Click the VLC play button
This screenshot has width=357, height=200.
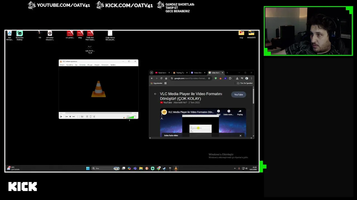tap(61, 117)
